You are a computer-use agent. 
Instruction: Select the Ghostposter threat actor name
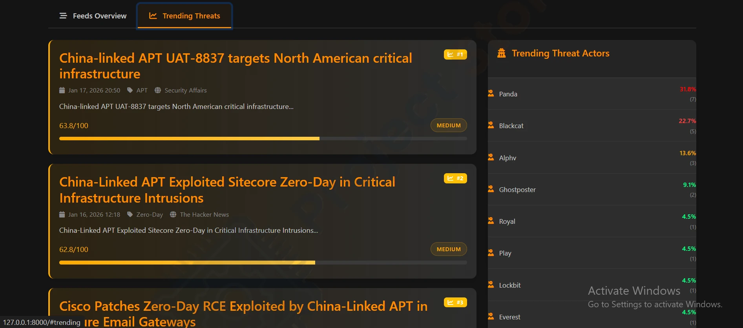click(x=517, y=190)
